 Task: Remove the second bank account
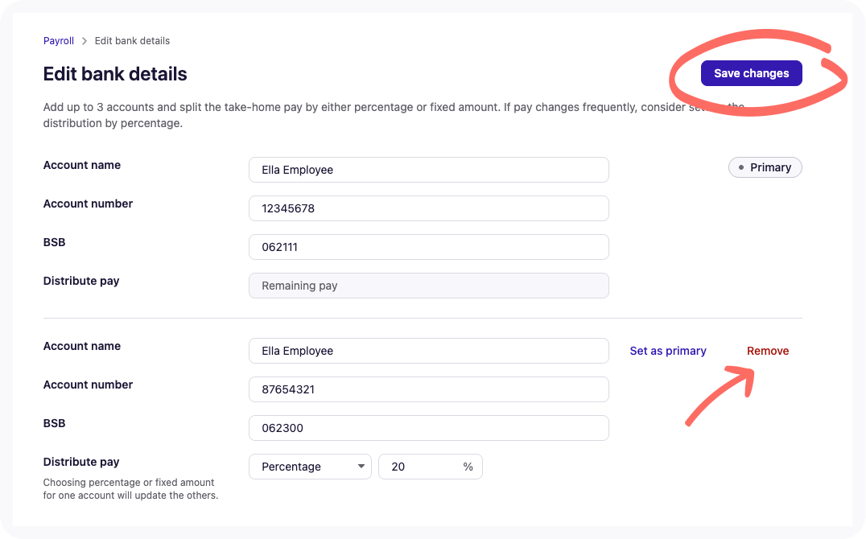pyautogui.click(x=768, y=352)
